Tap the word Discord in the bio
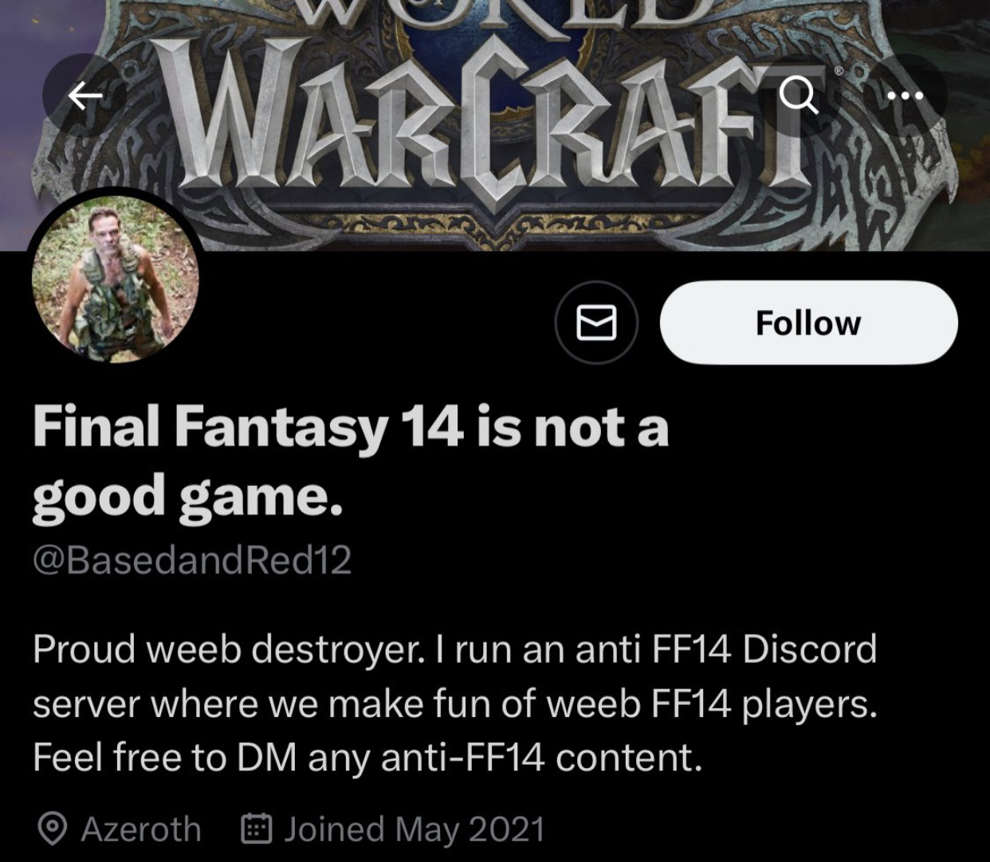The width and height of the screenshot is (990, 862). click(x=810, y=648)
